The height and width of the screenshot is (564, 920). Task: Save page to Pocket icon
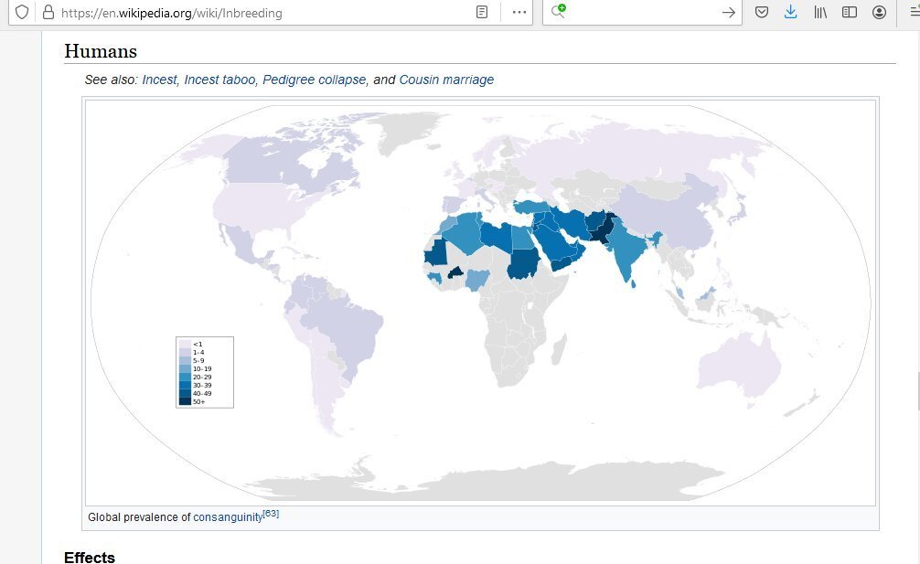[x=762, y=12]
